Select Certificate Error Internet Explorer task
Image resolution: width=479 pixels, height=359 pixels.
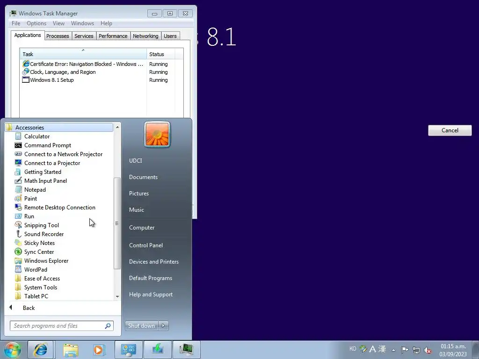point(83,64)
